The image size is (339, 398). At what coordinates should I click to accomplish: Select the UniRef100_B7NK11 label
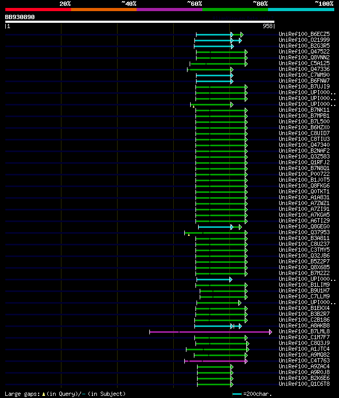point(304,110)
